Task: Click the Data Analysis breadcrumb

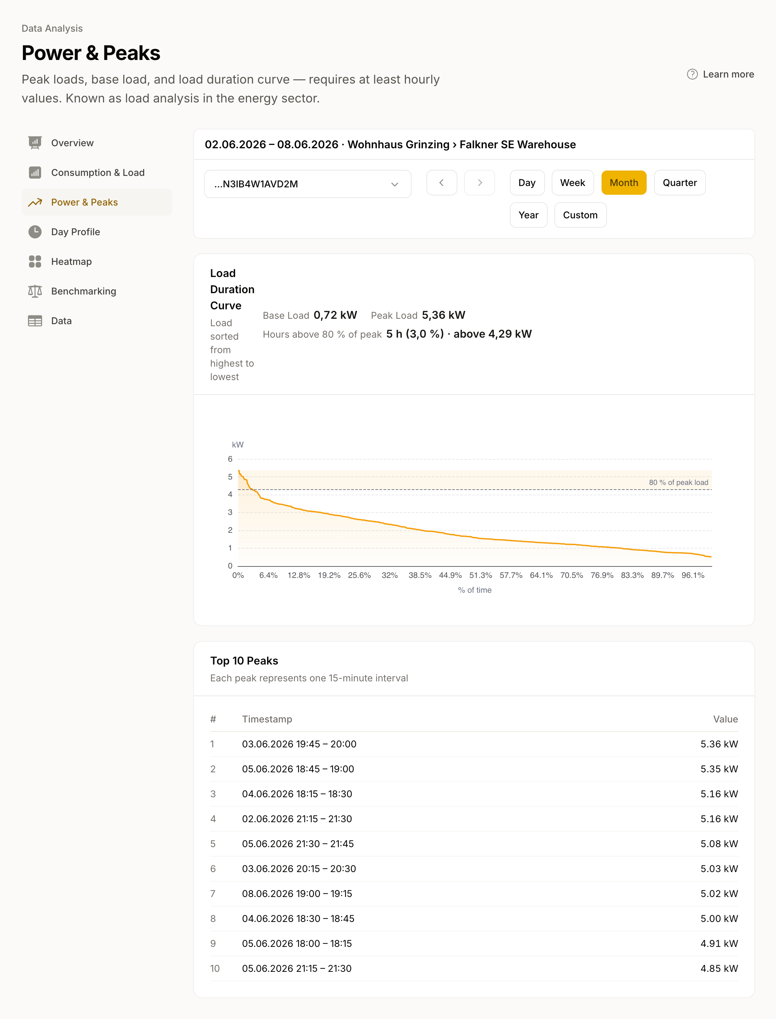Action: click(52, 29)
